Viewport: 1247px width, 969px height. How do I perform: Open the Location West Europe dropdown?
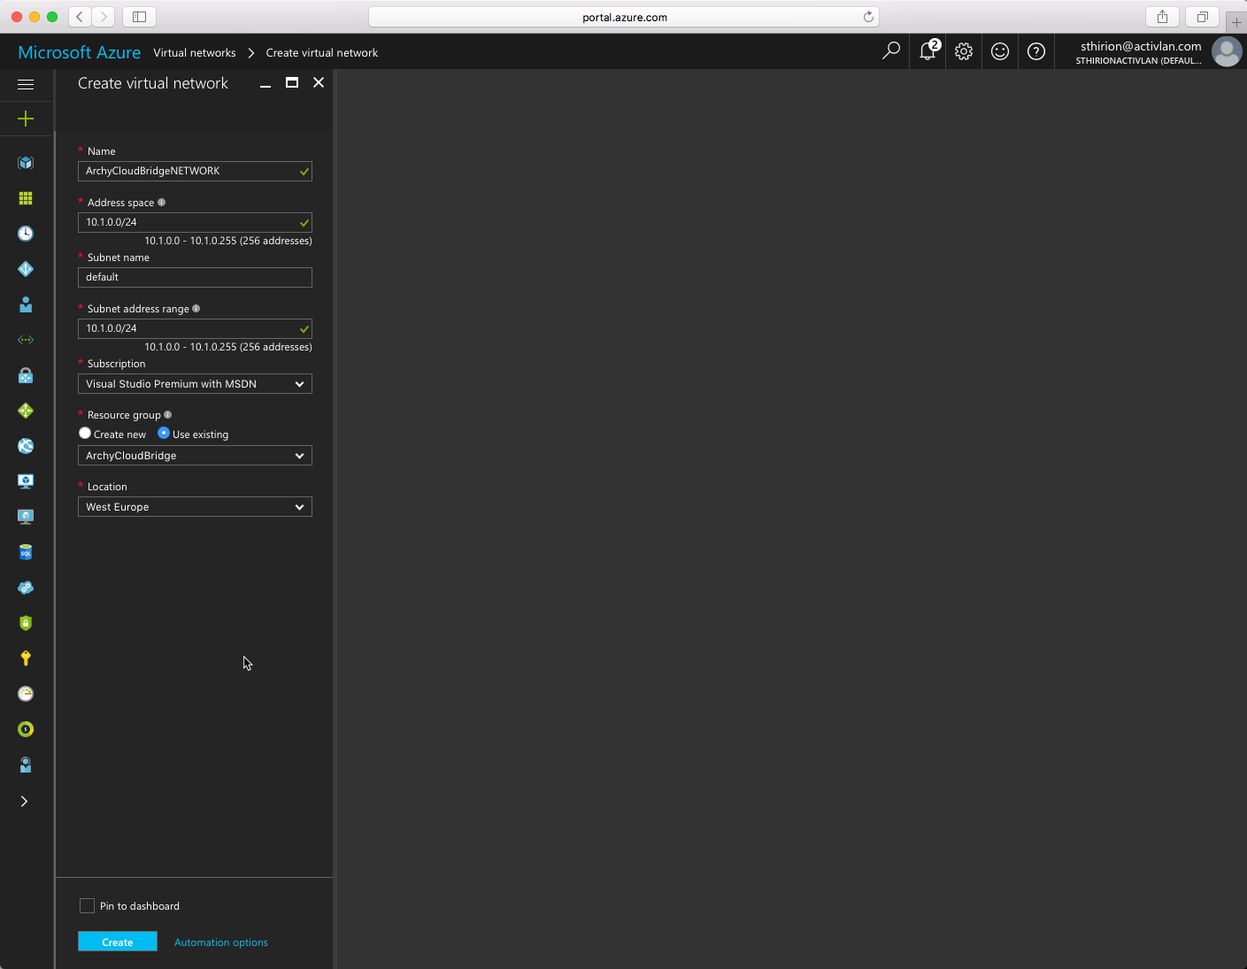tap(195, 507)
